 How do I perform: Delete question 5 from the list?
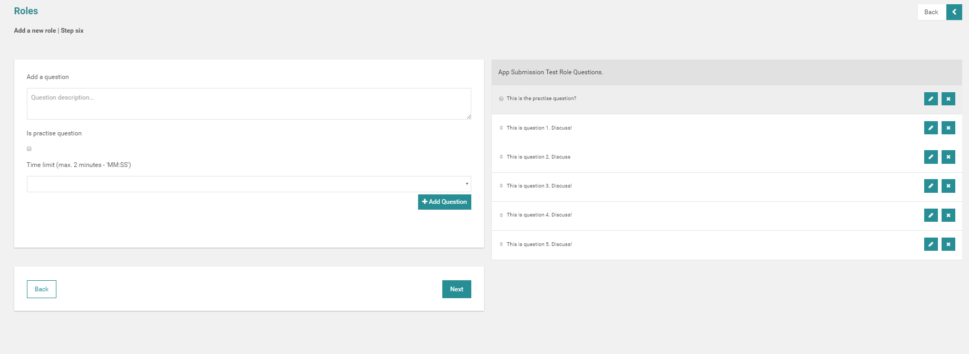(x=948, y=244)
